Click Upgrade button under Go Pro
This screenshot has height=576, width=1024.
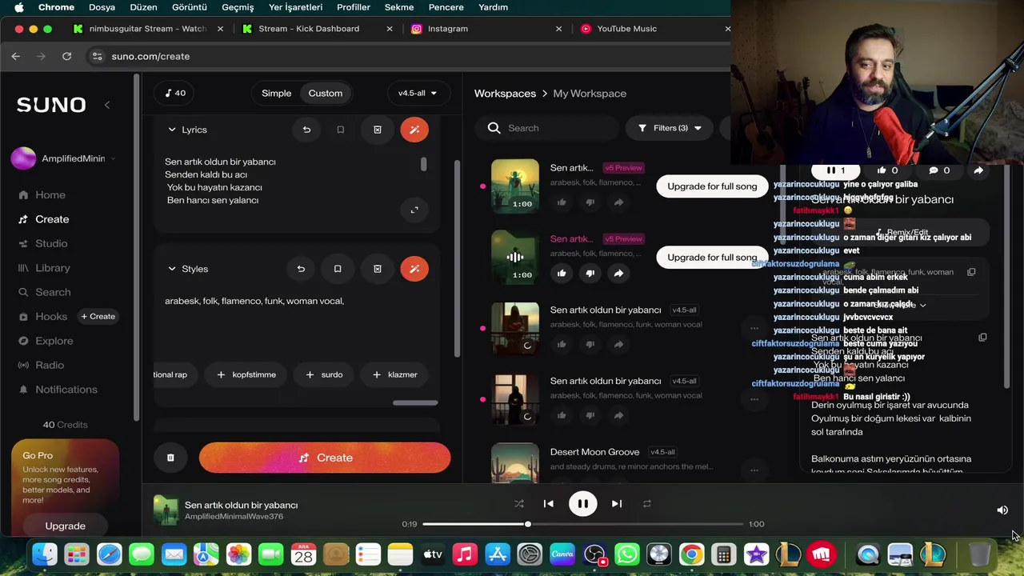click(x=66, y=526)
